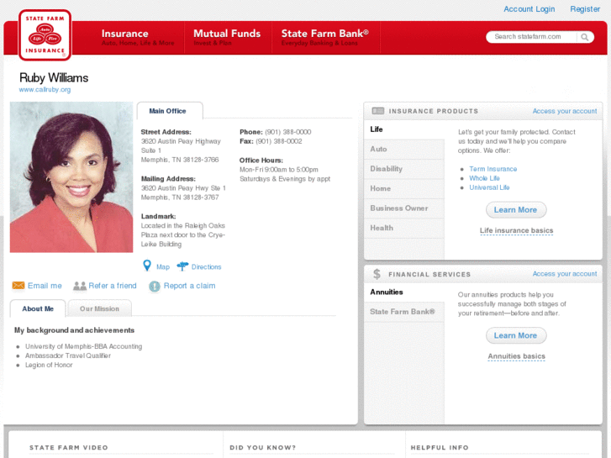
Task: Open the Register link
Action: pos(585,9)
